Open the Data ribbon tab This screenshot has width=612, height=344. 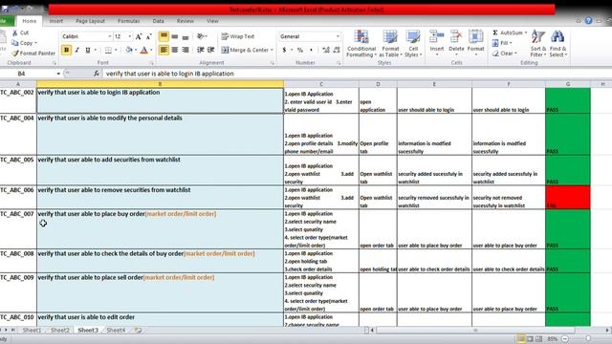point(158,21)
